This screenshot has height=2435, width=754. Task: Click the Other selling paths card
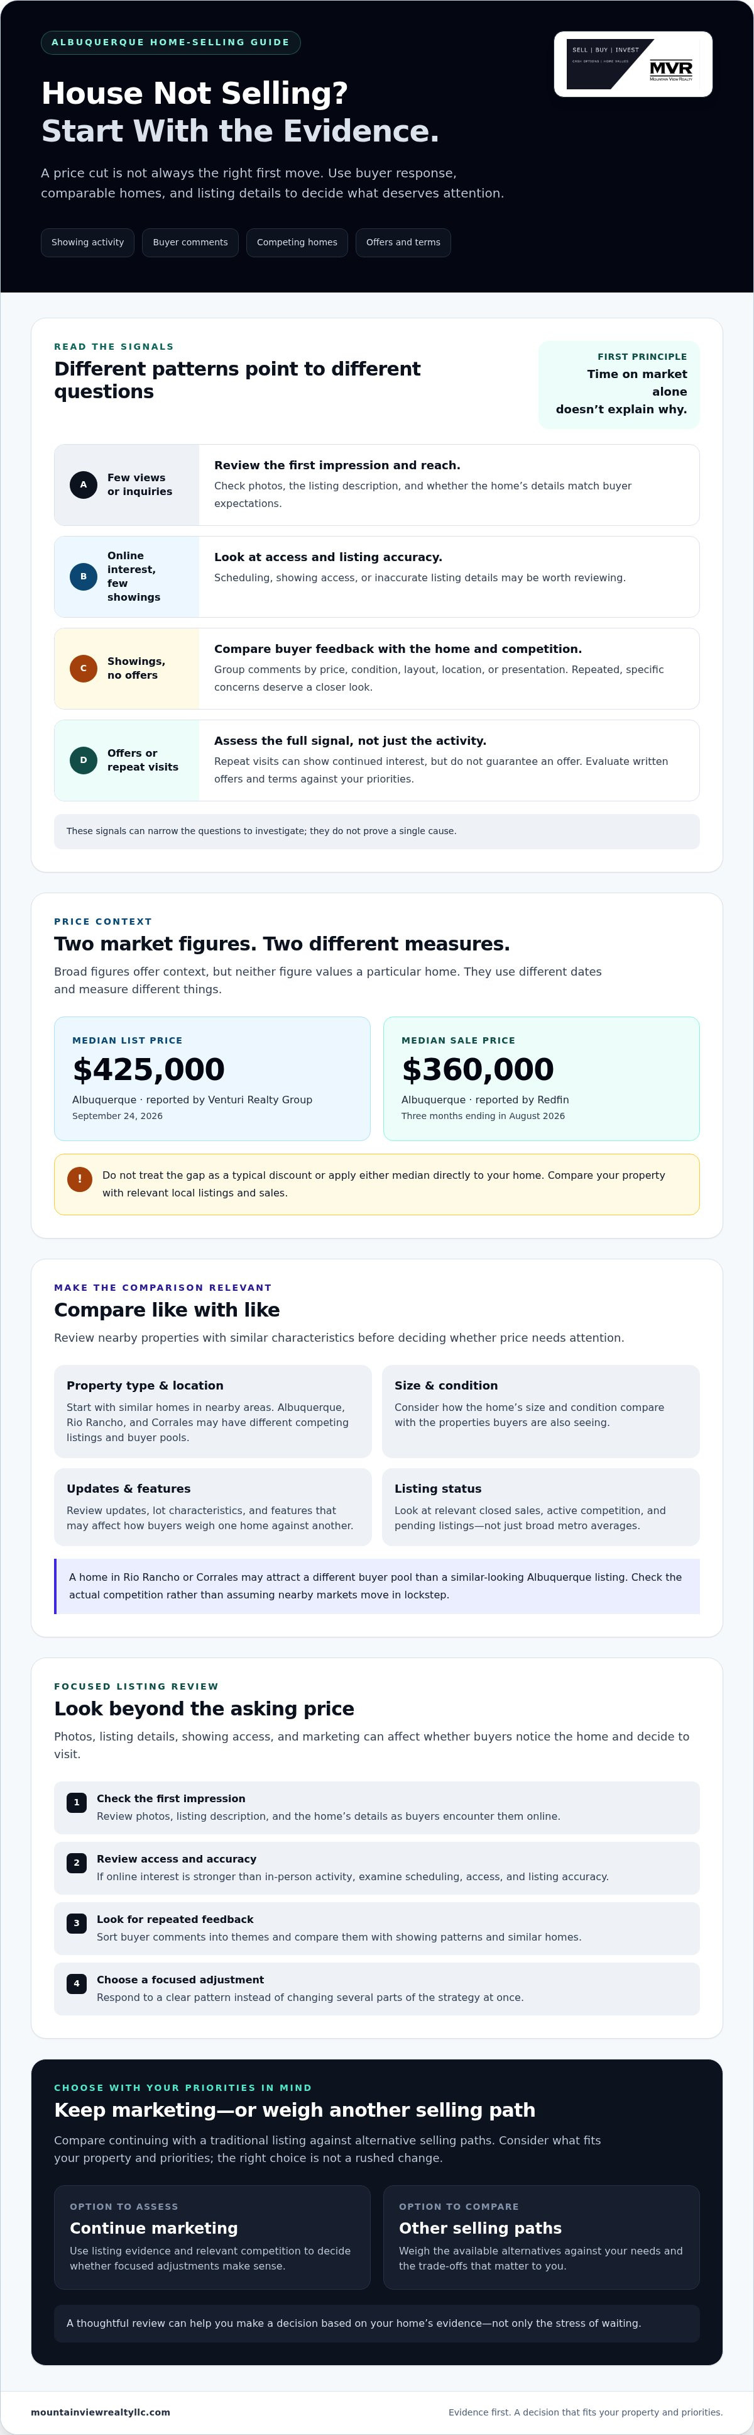[542, 2237]
